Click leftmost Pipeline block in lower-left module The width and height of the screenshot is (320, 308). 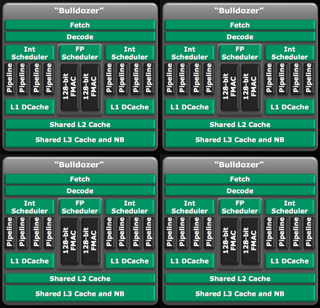click(10, 232)
